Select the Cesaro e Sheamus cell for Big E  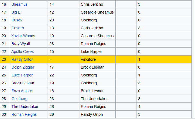tap(97, 12)
